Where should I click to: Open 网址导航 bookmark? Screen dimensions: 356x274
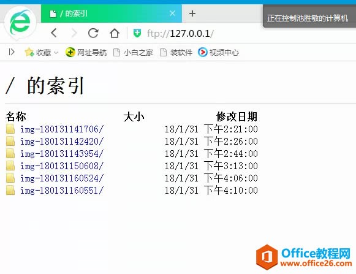pos(86,52)
